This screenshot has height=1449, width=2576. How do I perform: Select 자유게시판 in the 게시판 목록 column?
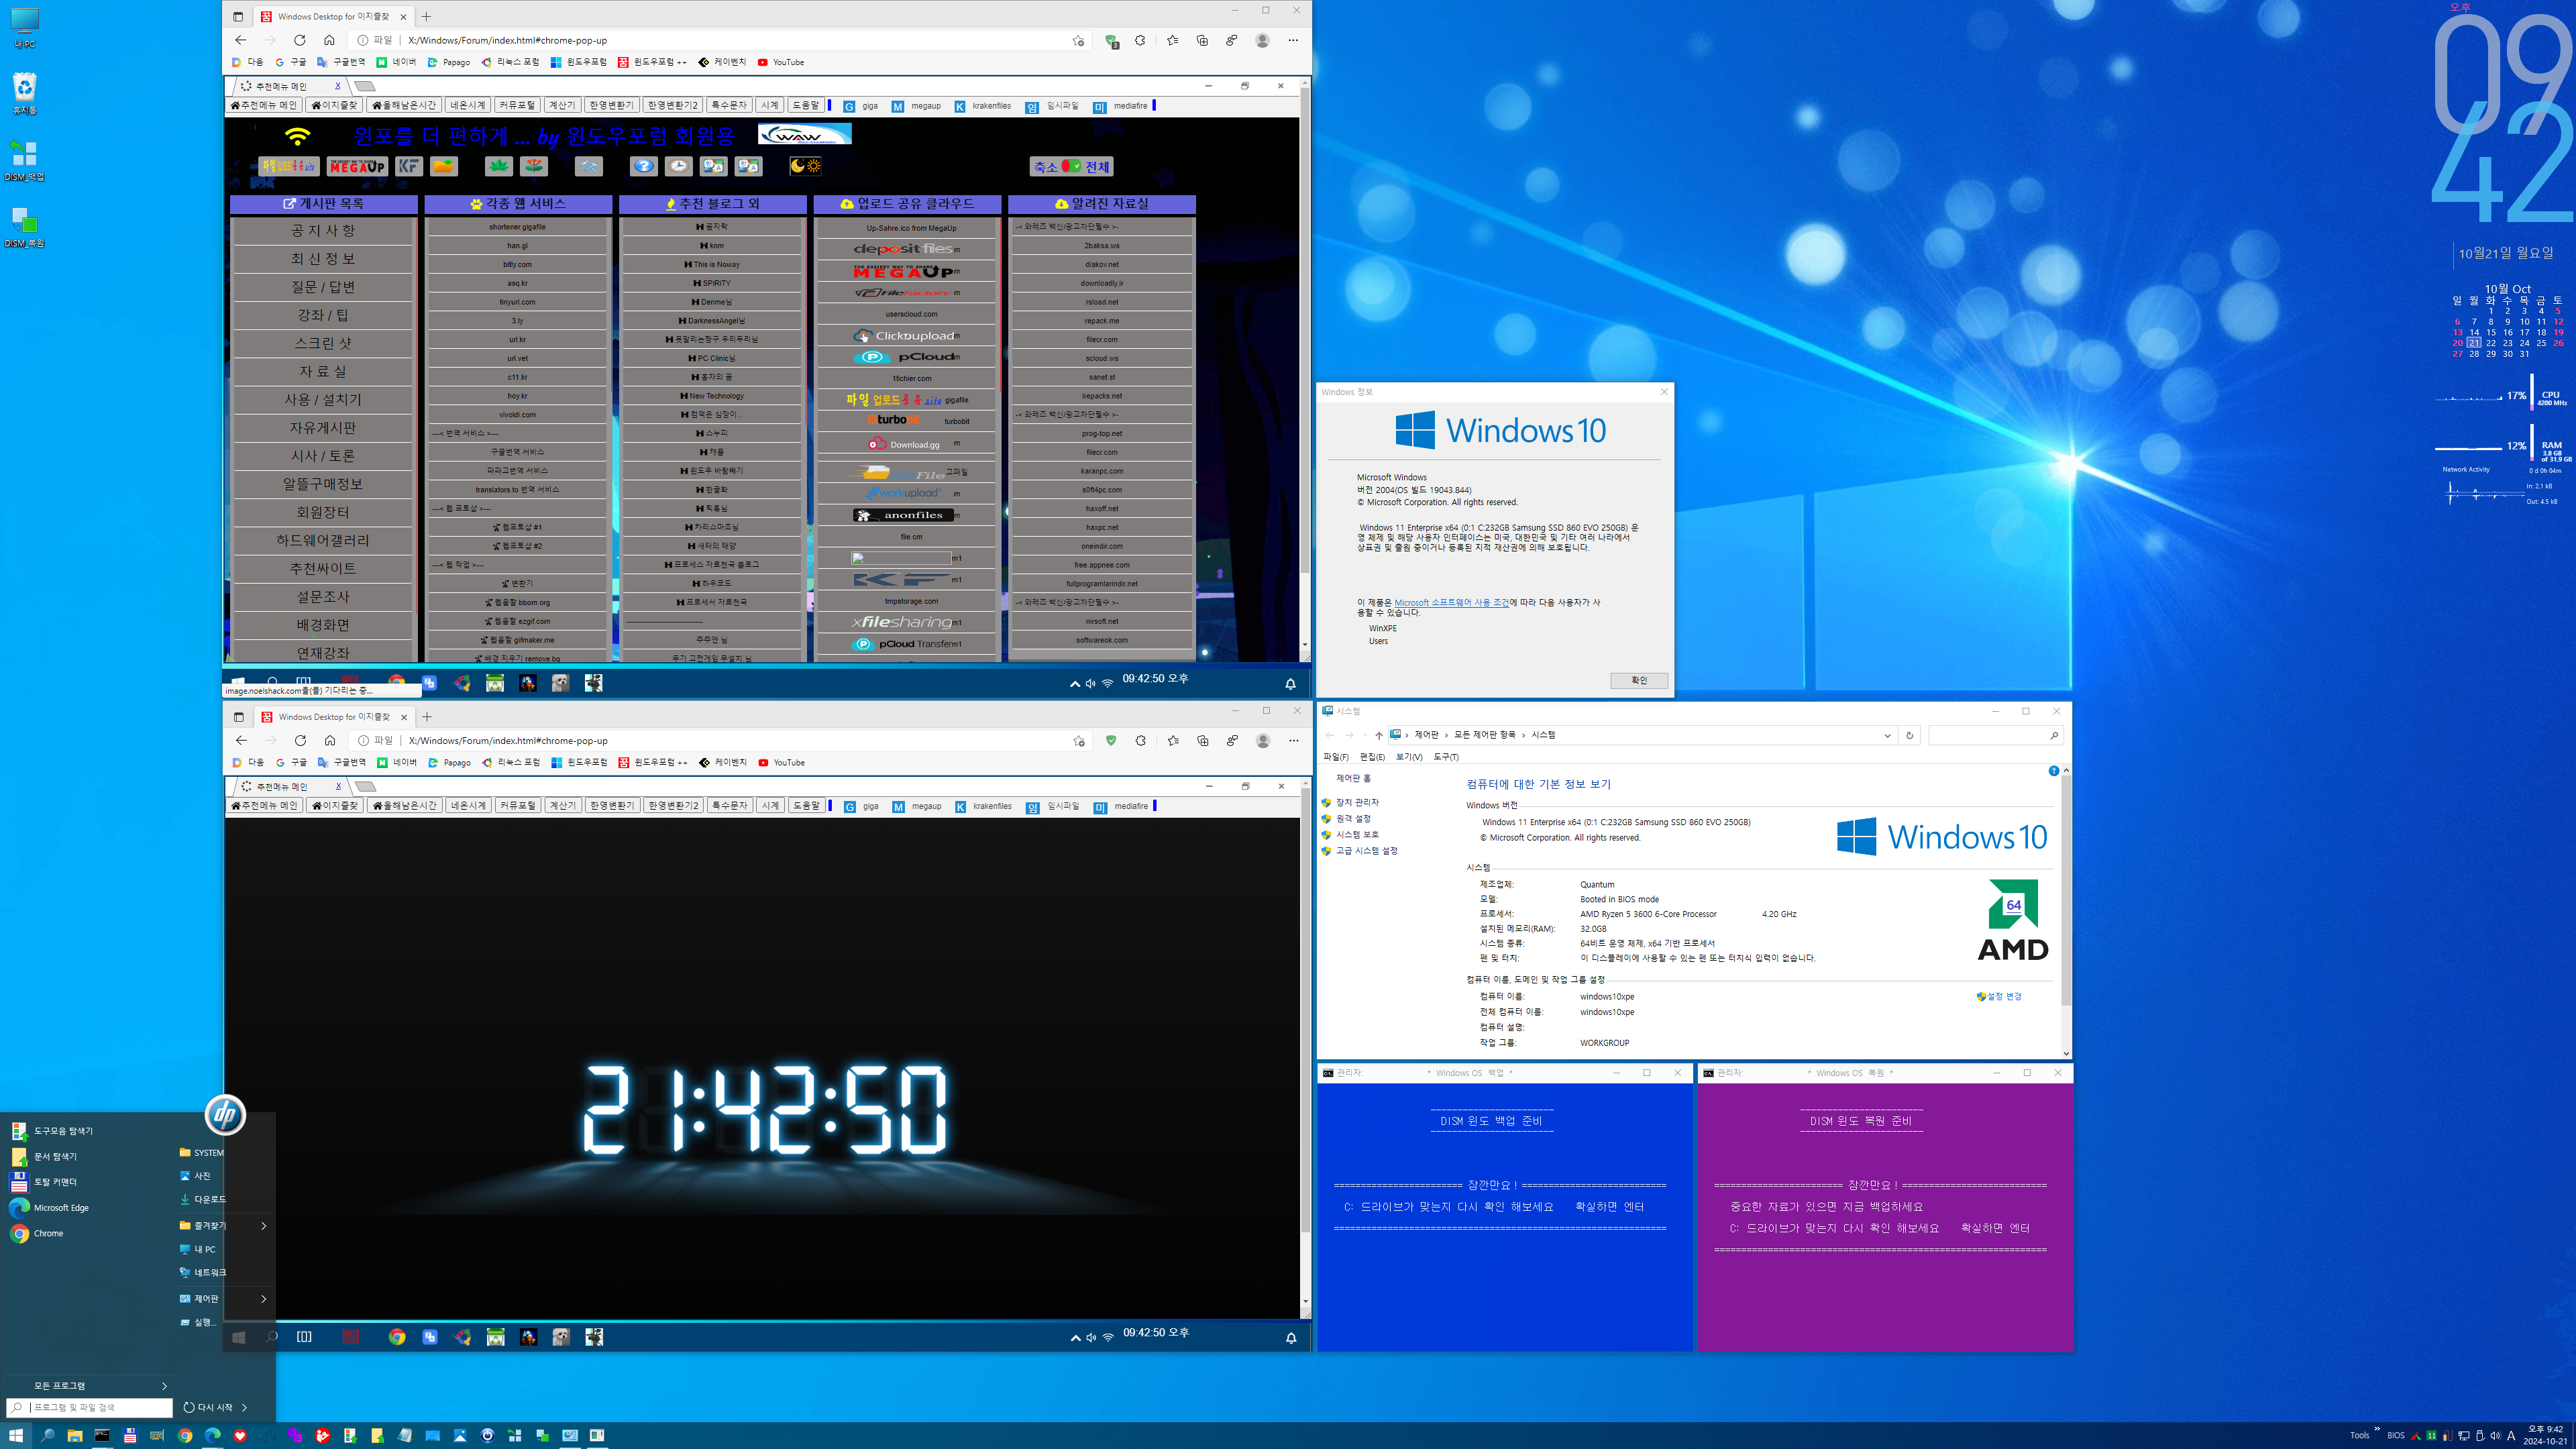[x=323, y=428]
